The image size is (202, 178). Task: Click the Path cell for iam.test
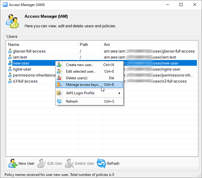[90, 57]
